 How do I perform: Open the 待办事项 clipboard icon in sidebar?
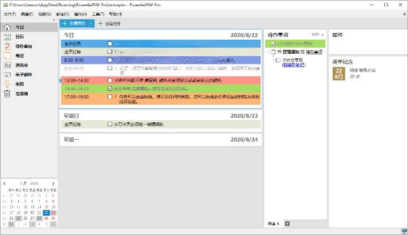click(7, 46)
